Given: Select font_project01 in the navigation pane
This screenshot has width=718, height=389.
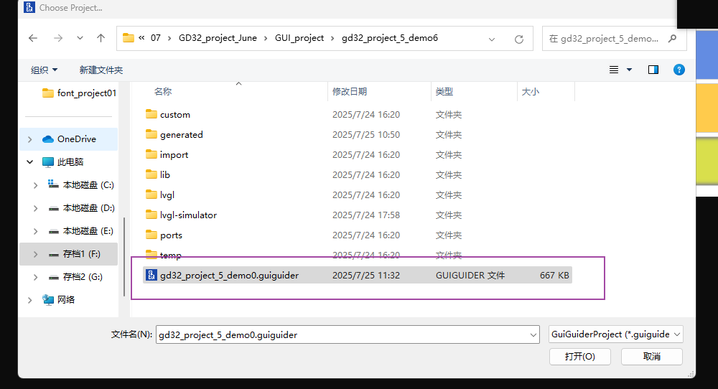Looking at the screenshot, I should (x=79, y=93).
